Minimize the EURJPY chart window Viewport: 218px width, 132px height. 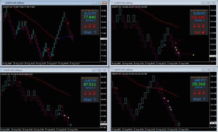[x=203, y=3]
